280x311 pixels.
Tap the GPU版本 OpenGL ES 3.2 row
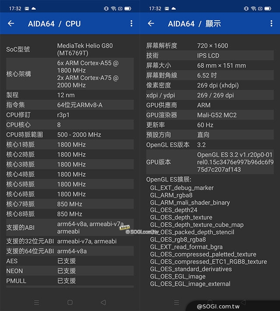(x=210, y=162)
